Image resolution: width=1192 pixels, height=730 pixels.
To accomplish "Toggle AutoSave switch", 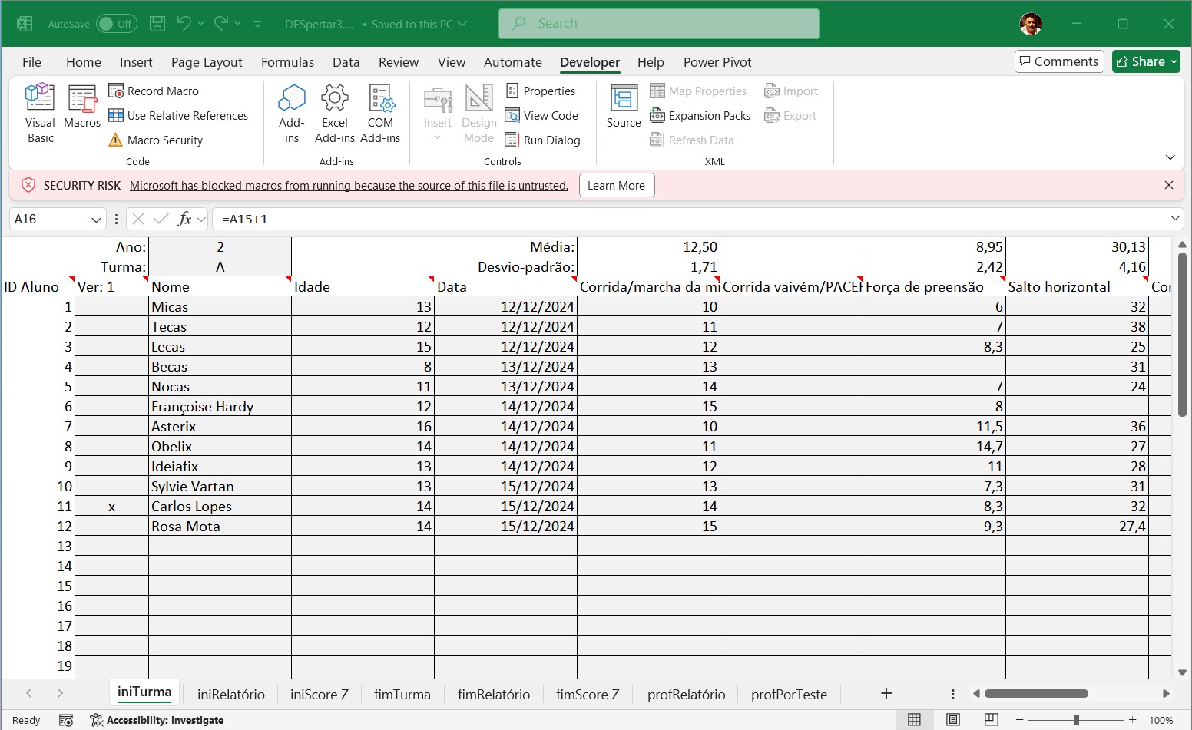I will pyautogui.click(x=116, y=24).
